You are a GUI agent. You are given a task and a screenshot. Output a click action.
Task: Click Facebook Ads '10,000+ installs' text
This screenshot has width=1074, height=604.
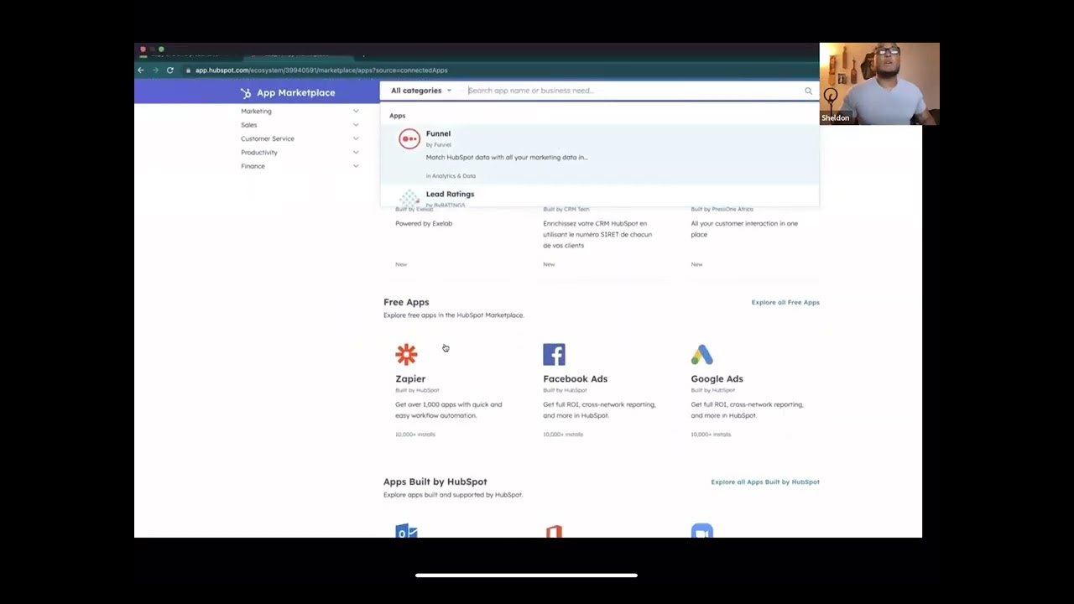(x=563, y=435)
